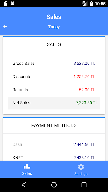Select the Gross Sales row
Screen dimensions: 108x192
point(54,63)
